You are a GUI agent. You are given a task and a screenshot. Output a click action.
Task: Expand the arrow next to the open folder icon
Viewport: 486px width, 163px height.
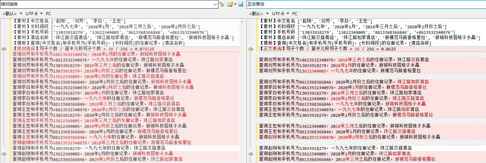click(235, 4)
